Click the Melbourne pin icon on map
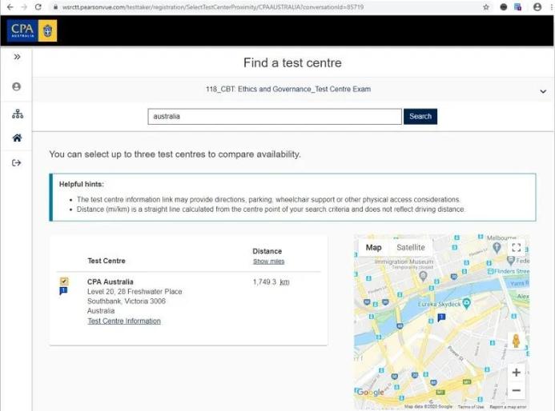 click(x=497, y=248)
